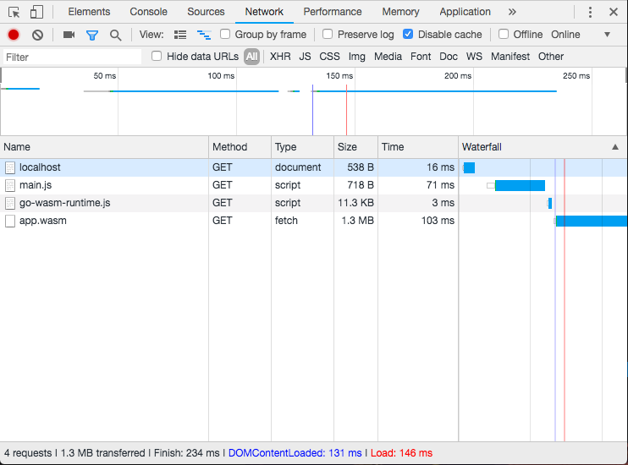Click in the Filter text field
Image resolution: width=628 pixels, height=465 pixels.
tap(72, 57)
